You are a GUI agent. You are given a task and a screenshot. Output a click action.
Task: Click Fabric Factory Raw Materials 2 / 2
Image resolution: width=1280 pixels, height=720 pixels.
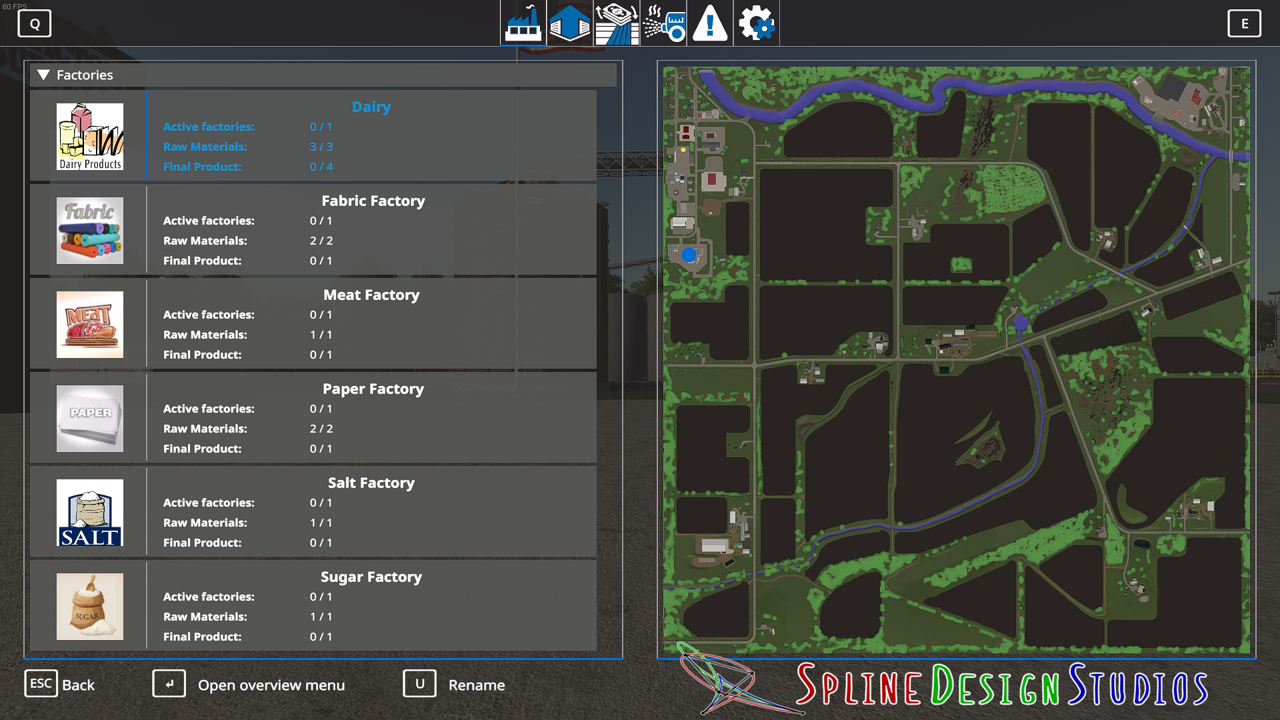321,241
